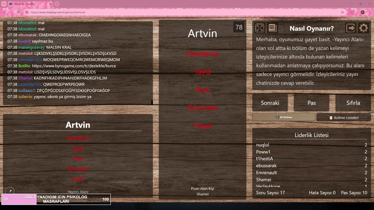The image size is (374, 210).
Task: Click the microphone icon in Yayıncı Alanı
Action: (10, 192)
